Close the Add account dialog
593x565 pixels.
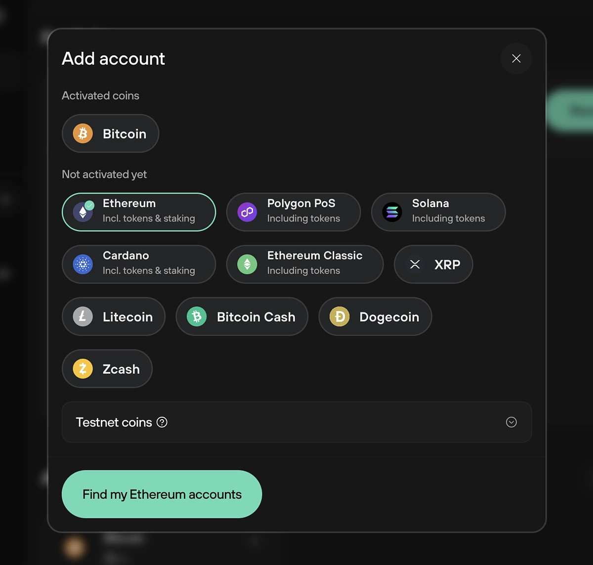[516, 58]
